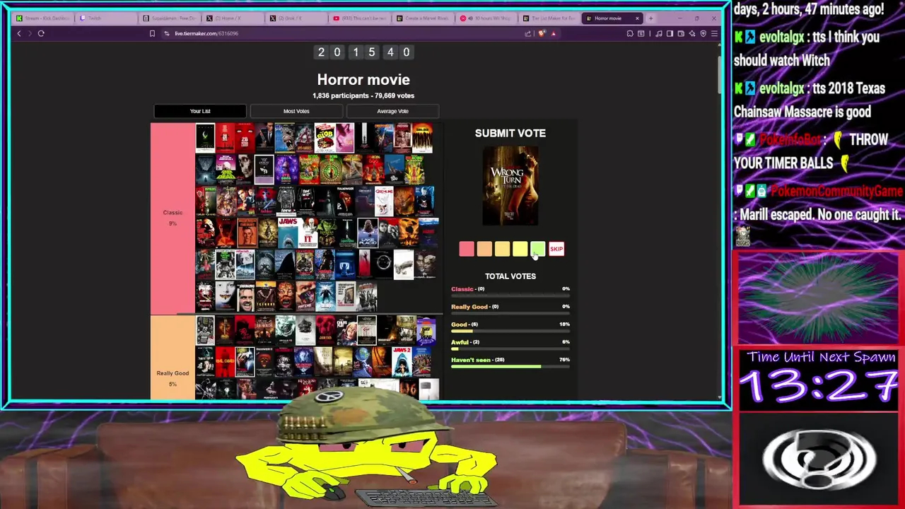The image size is (905, 509).
Task: Click the Gremlins poster in Classic tier
Action: pos(384,201)
